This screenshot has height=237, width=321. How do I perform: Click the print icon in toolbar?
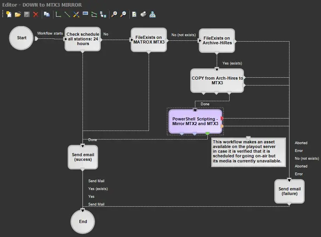point(144,14)
